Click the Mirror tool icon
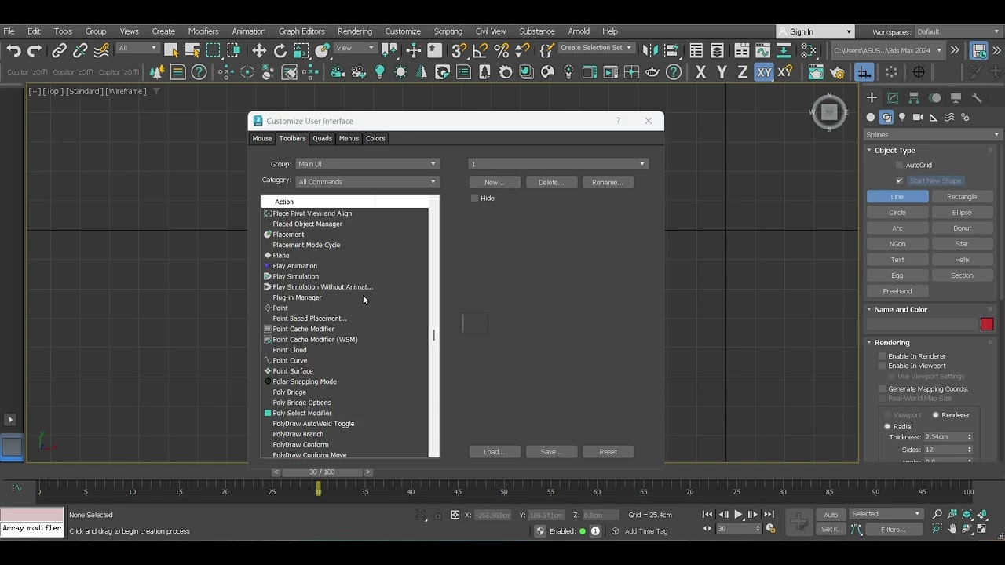Viewport: 1005px width, 565px height. coord(650,50)
